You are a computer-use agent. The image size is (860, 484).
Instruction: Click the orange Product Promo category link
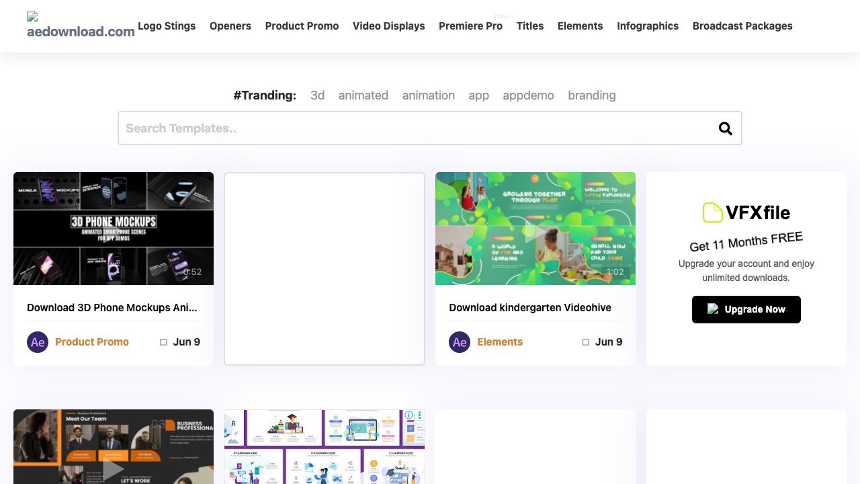pos(92,342)
